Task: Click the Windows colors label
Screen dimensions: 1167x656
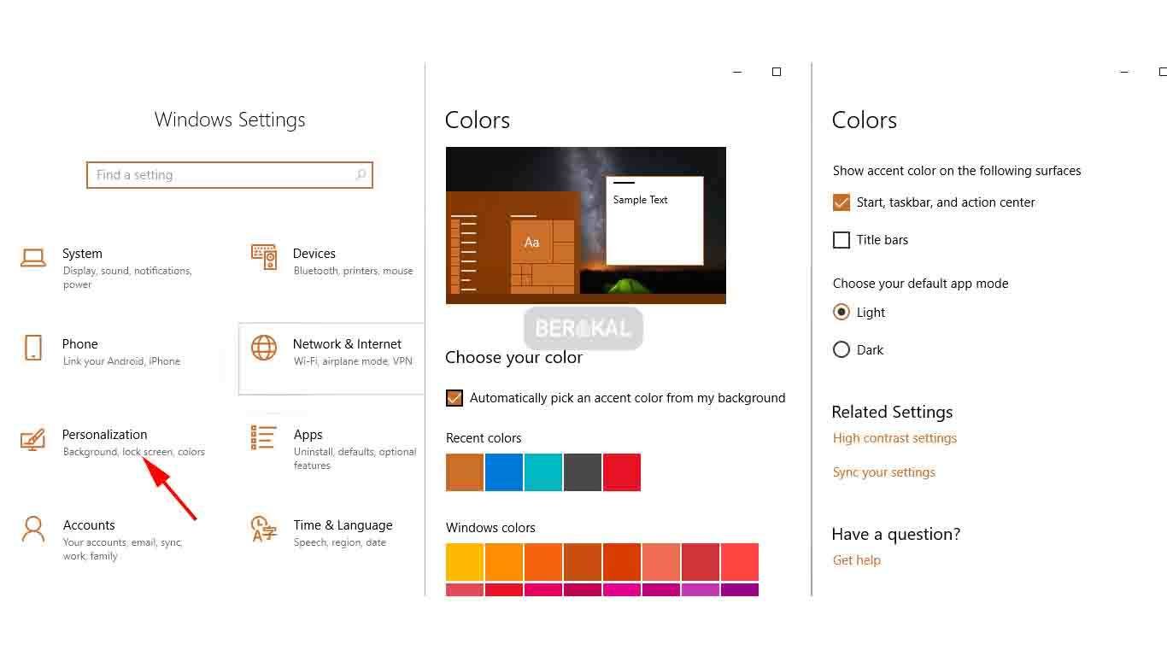Action: 490,528
